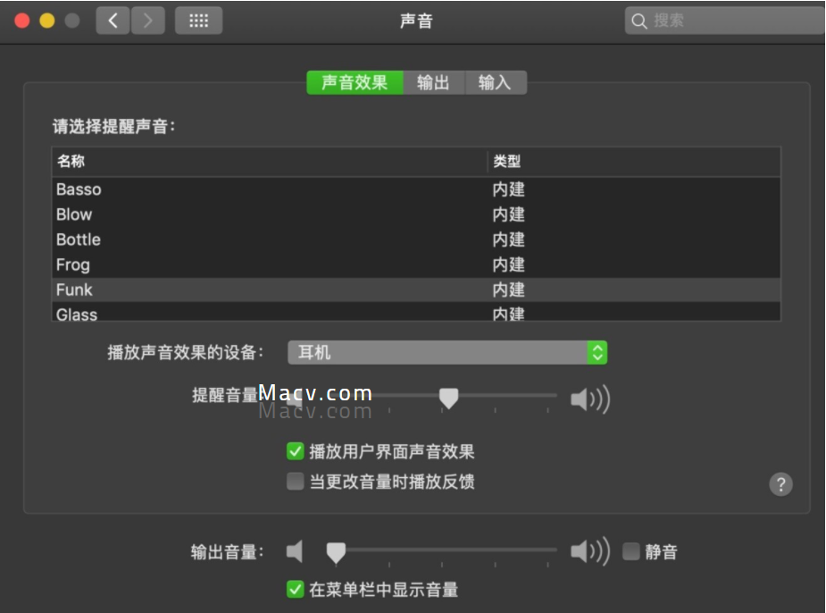This screenshot has width=826, height=613.
Task: Switch to the 输出 tab
Action: tap(433, 83)
